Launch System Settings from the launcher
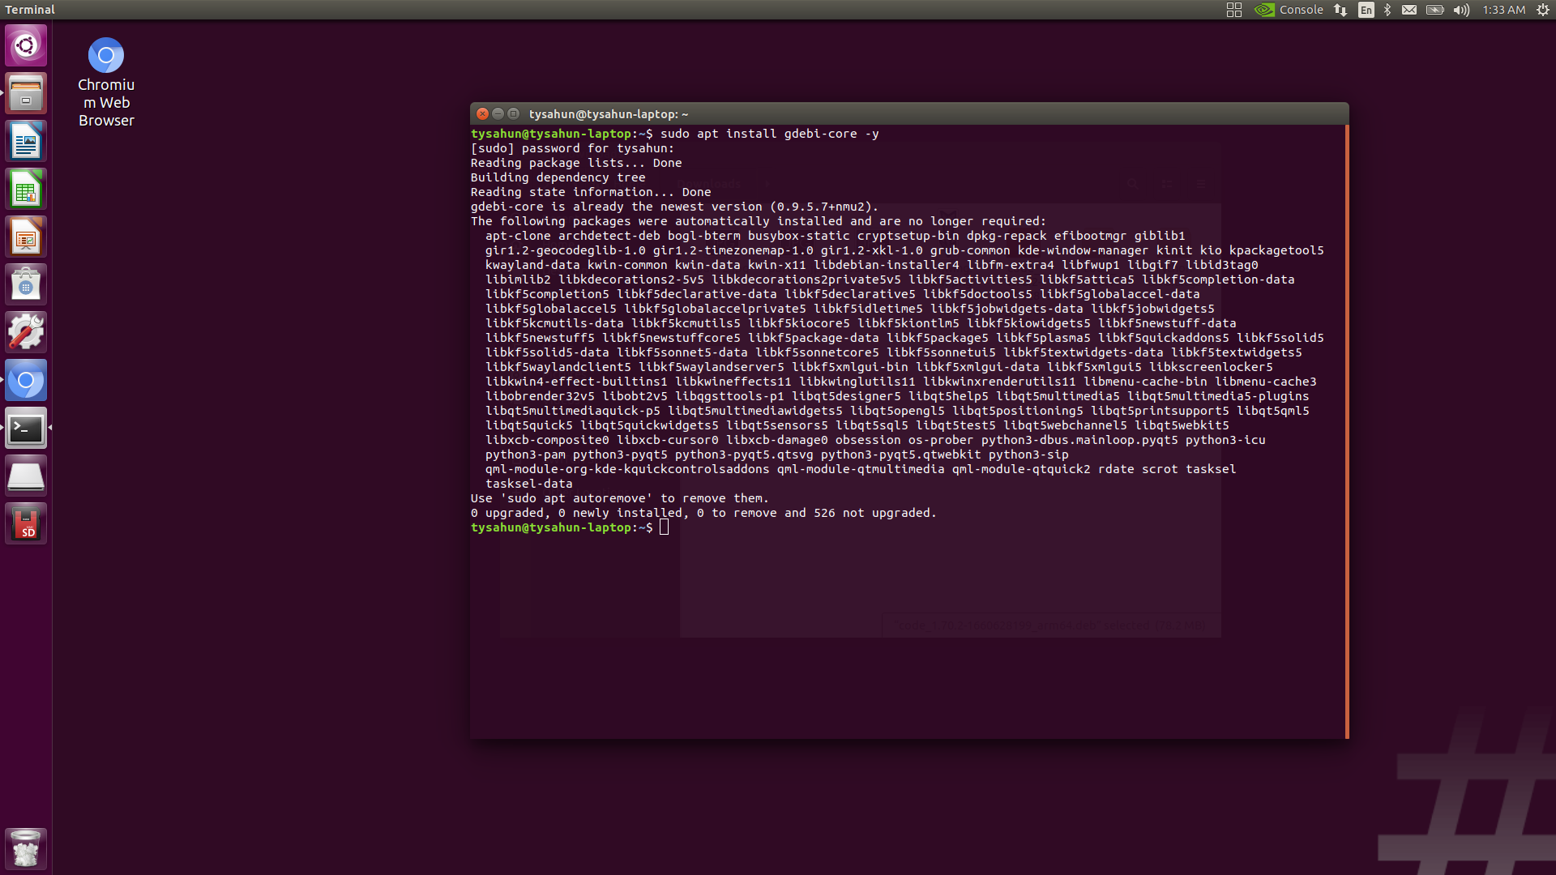Viewport: 1556px width, 875px height. tap(26, 331)
